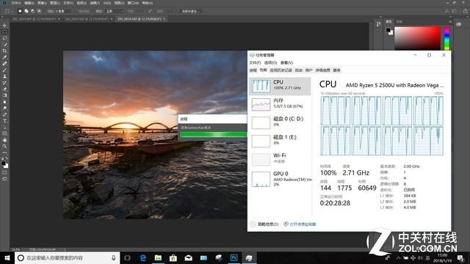Open the workspace switcher icon
This screenshot has height=264, width=470.
[455, 11]
